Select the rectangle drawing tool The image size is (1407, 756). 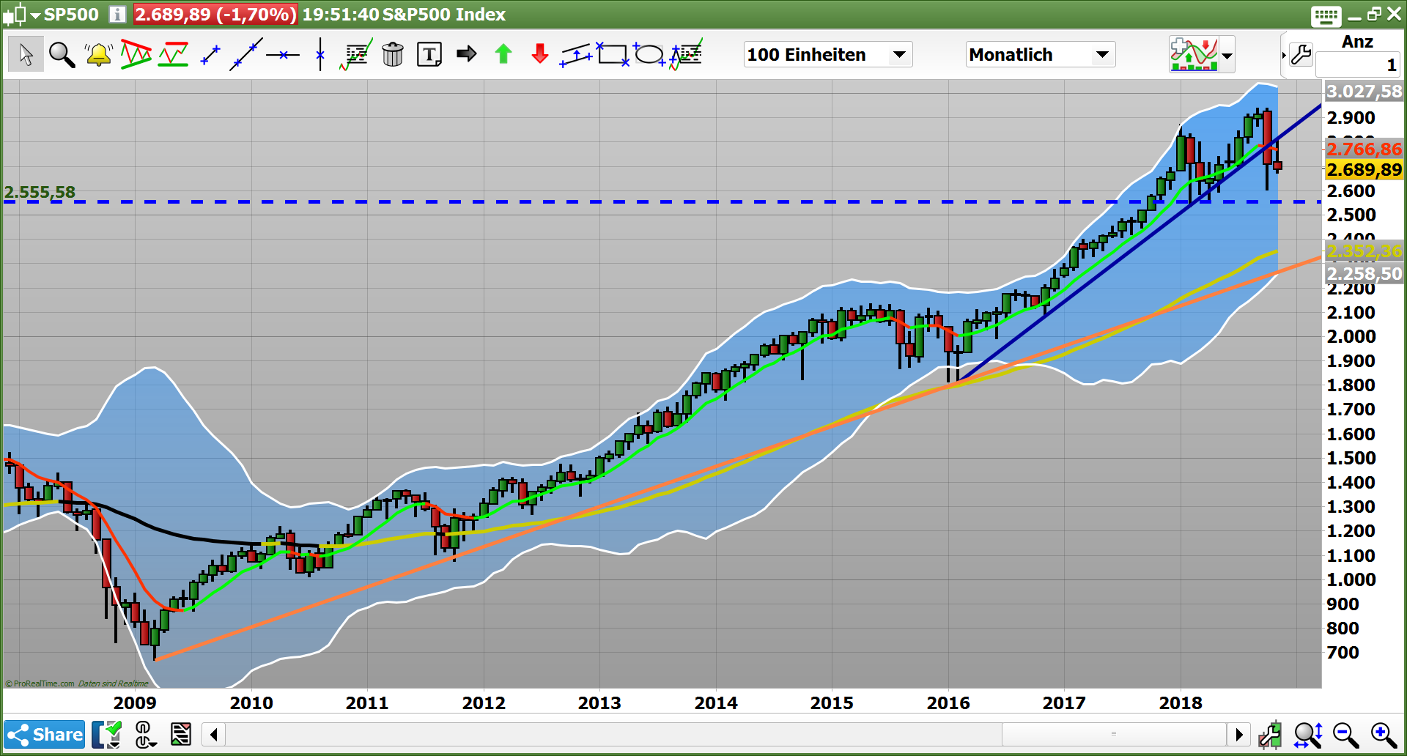pyautogui.click(x=613, y=54)
